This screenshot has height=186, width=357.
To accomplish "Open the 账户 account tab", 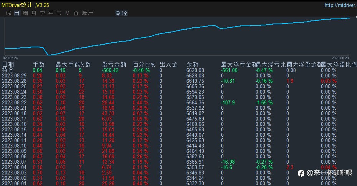I will (x=88, y=13).
